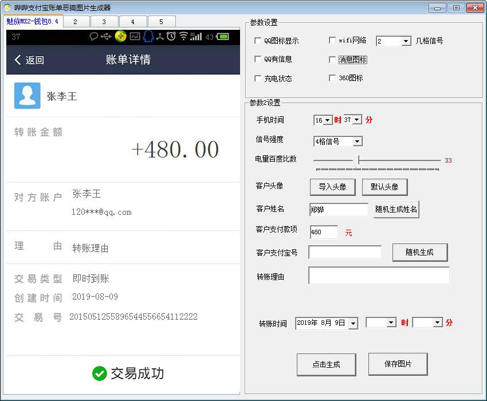Click the back arrow in the bill preview

(x=18, y=60)
